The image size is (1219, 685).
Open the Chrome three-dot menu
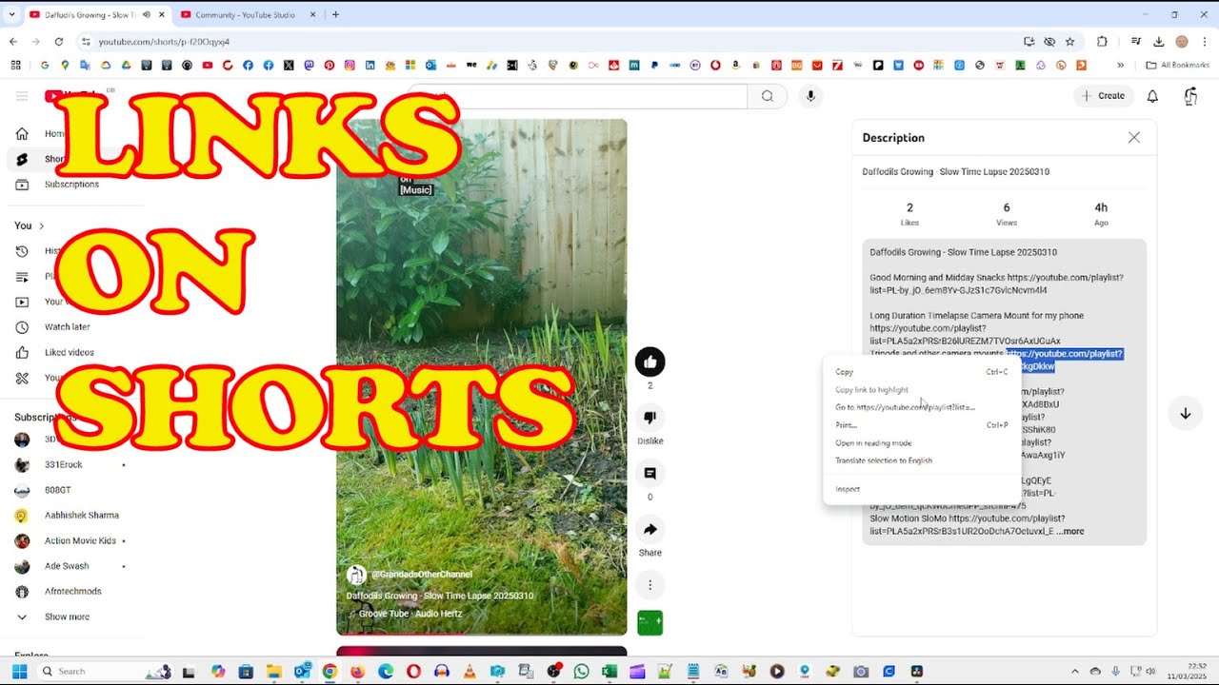1205,42
